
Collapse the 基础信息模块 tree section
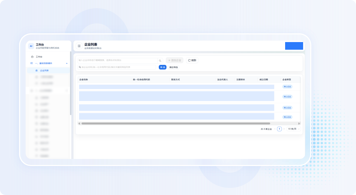tap(67, 63)
